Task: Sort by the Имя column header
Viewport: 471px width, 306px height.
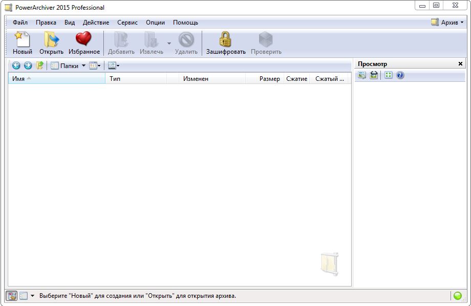Action: (x=56, y=79)
